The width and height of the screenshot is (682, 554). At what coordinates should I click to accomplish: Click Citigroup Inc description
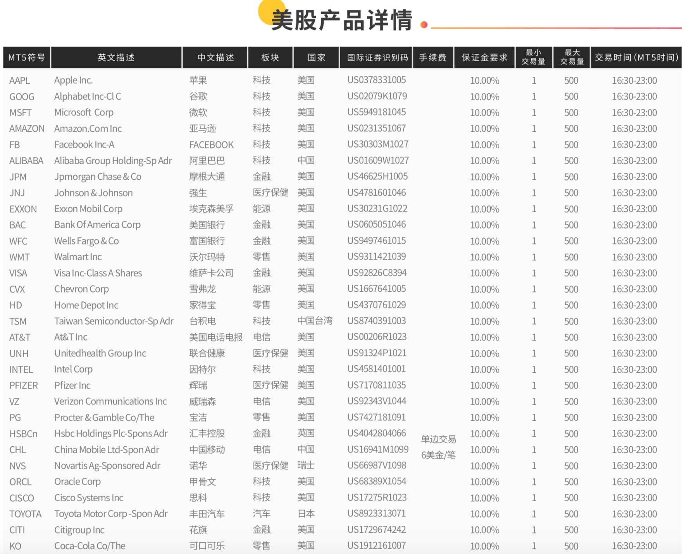(79, 530)
